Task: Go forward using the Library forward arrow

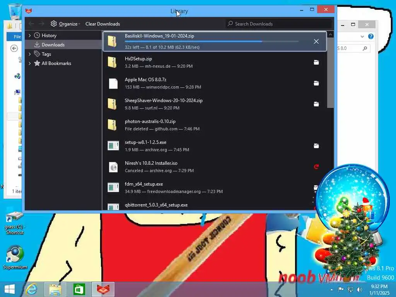Action: pyautogui.click(x=42, y=24)
